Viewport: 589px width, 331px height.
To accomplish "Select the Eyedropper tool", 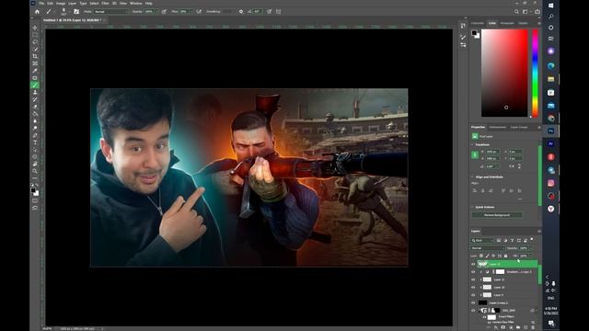I will point(35,71).
